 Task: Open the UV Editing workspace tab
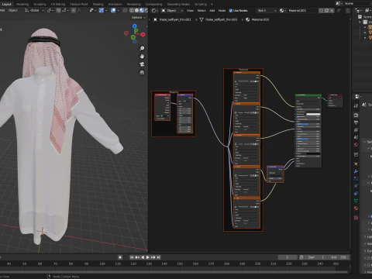tap(58, 4)
